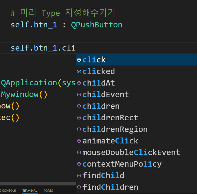Image resolution: width=197 pixels, height=194 pixels.
Task: Select childEvent suggestion entry
Action: [x=136, y=95]
